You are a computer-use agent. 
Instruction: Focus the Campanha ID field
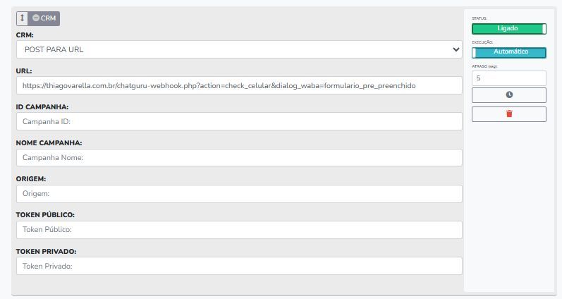pyautogui.click(x=239, y=121)
